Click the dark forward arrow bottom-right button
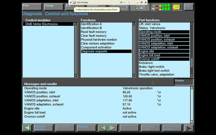 pos(189,128)
